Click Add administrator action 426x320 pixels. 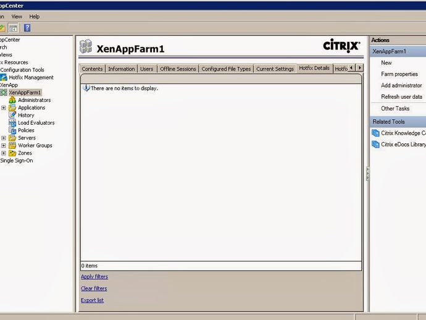[x=401, y=85]
